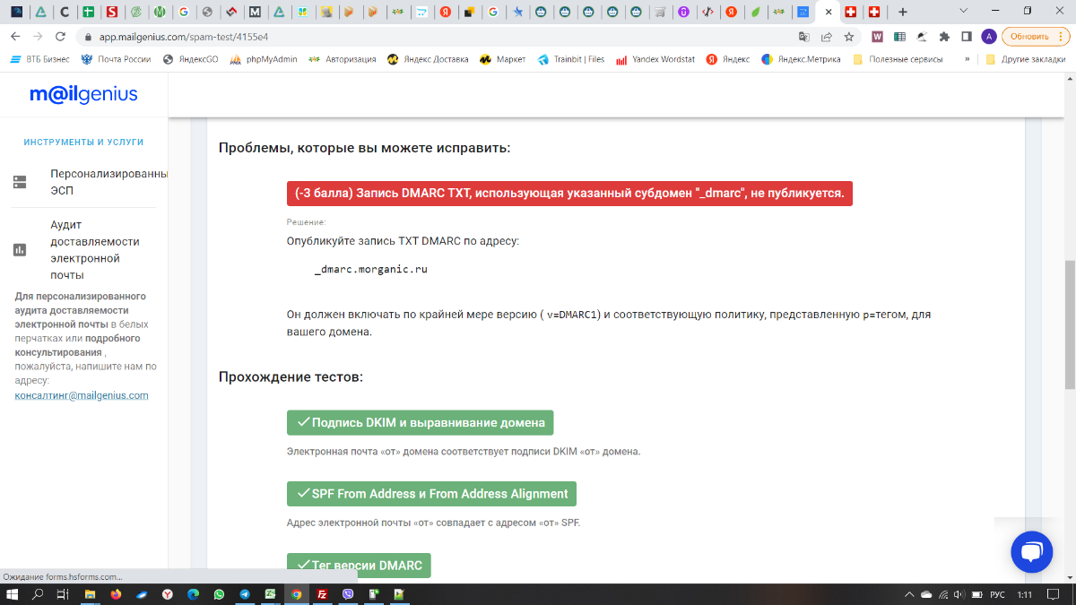
Task: Reload the current page
Action: (x=60, y=37)
